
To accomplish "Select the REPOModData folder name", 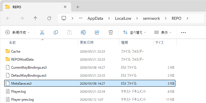I will (22, 60).
